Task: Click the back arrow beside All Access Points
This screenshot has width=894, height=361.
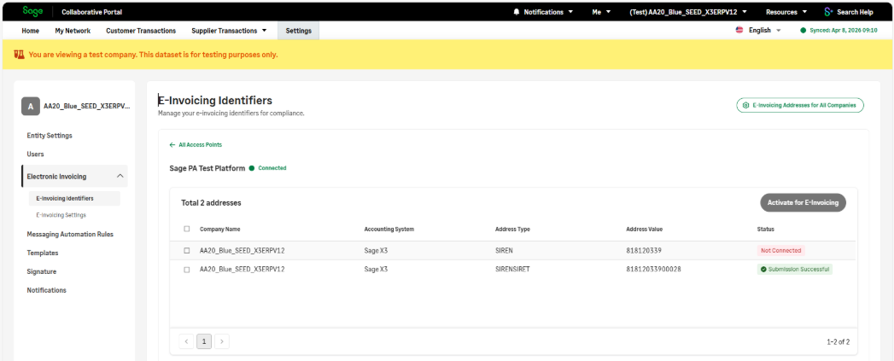Action: tap(172, 145)
